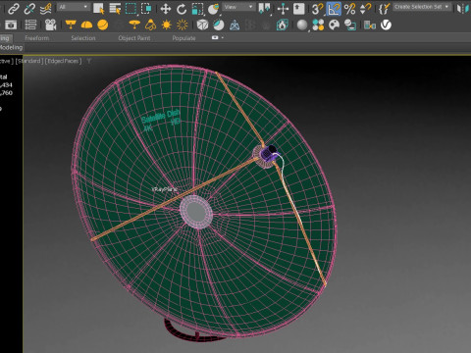Turn off the highlighted Angle Snap toggle
Viewport: 471px width, 353px height.
pos(334,9)
